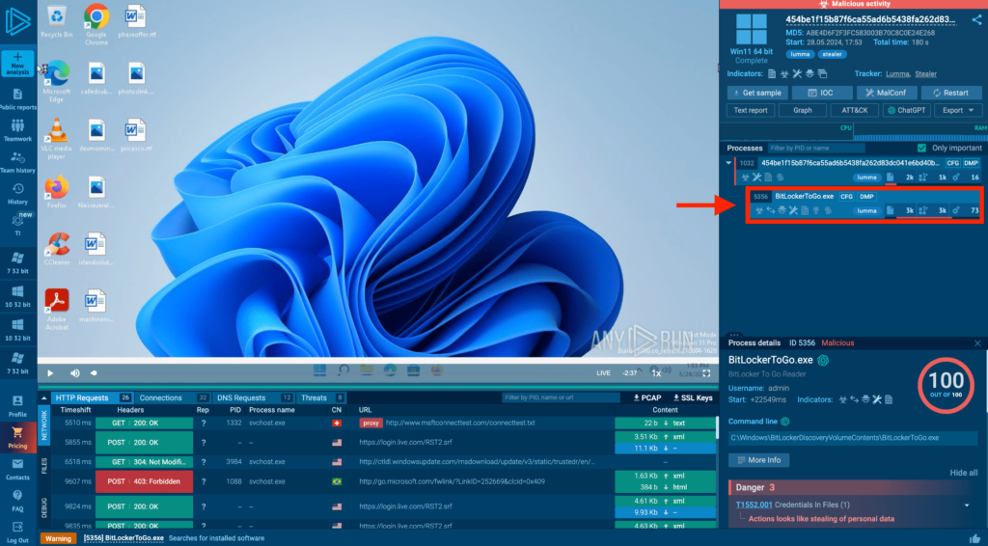Download the PCAP file
Image resolution: width=988 pixels, height=546 pixels.
tap(647, 398)
